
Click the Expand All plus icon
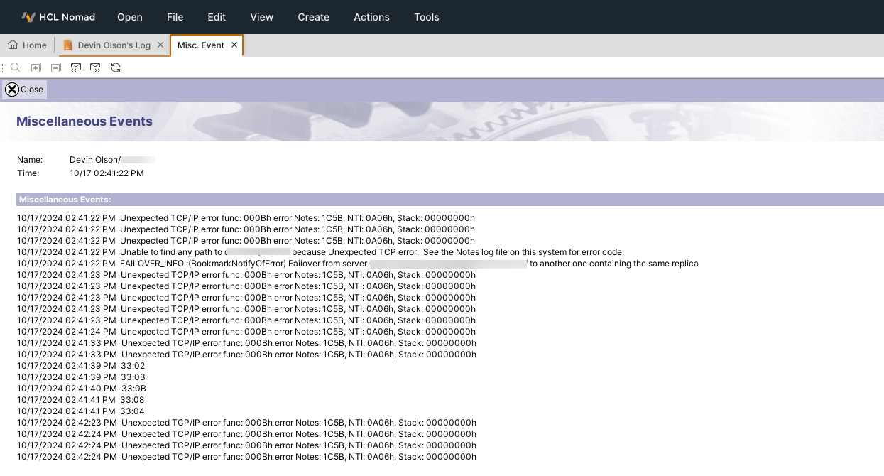coord(36,67)
